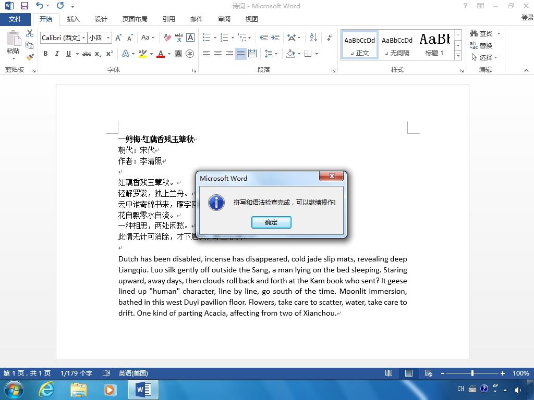Switch to the 设计 design tab
534x400 pixels.
[101, 19]
